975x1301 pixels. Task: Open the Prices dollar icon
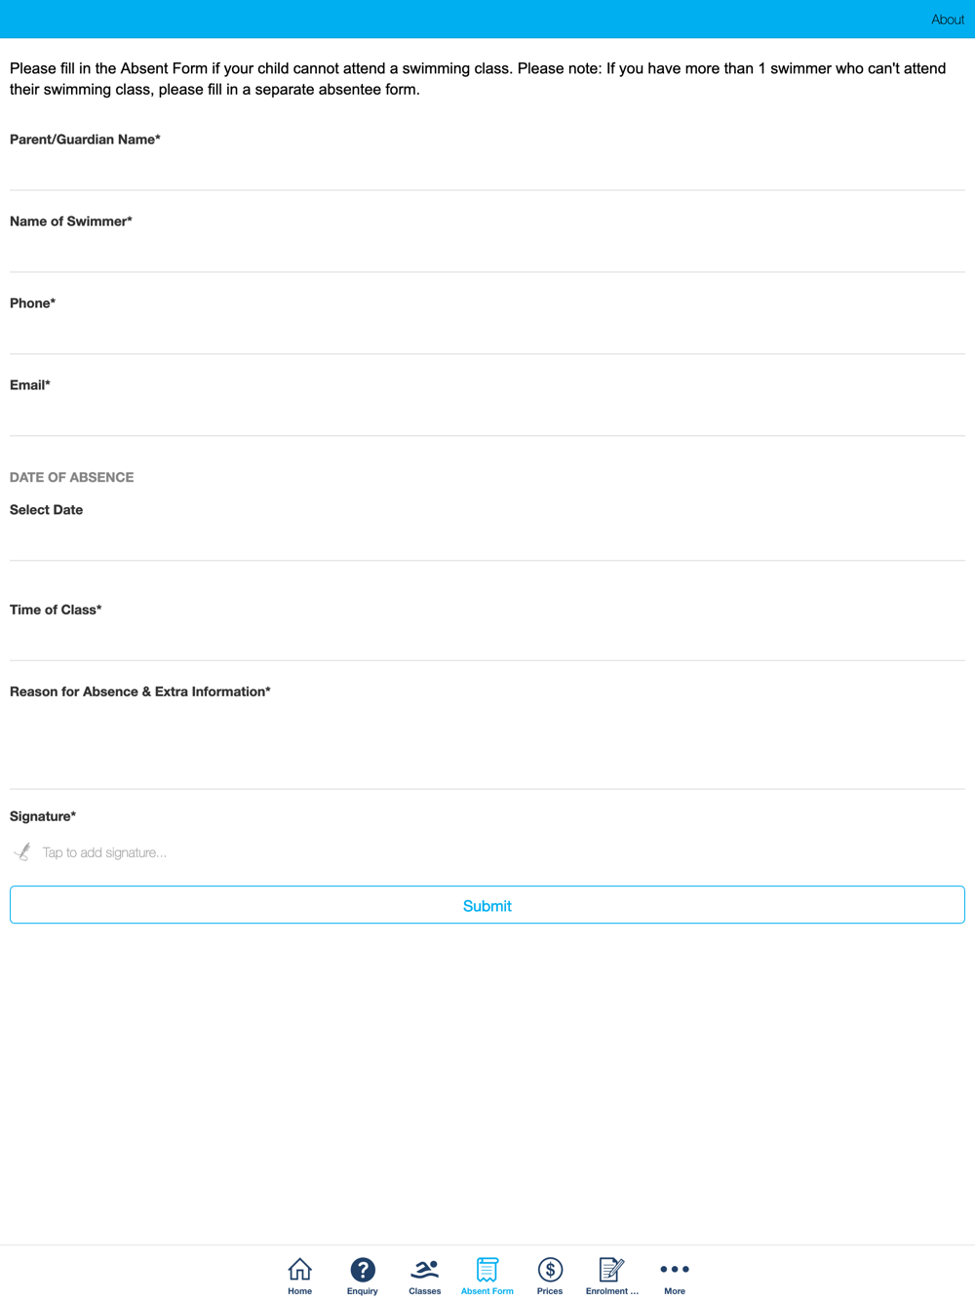click(550, 1269)
